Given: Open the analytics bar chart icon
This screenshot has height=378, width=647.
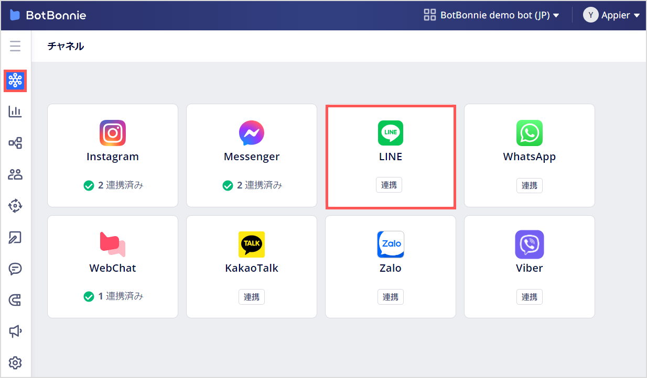Looking at the screenshot, I should pos(15,112).
